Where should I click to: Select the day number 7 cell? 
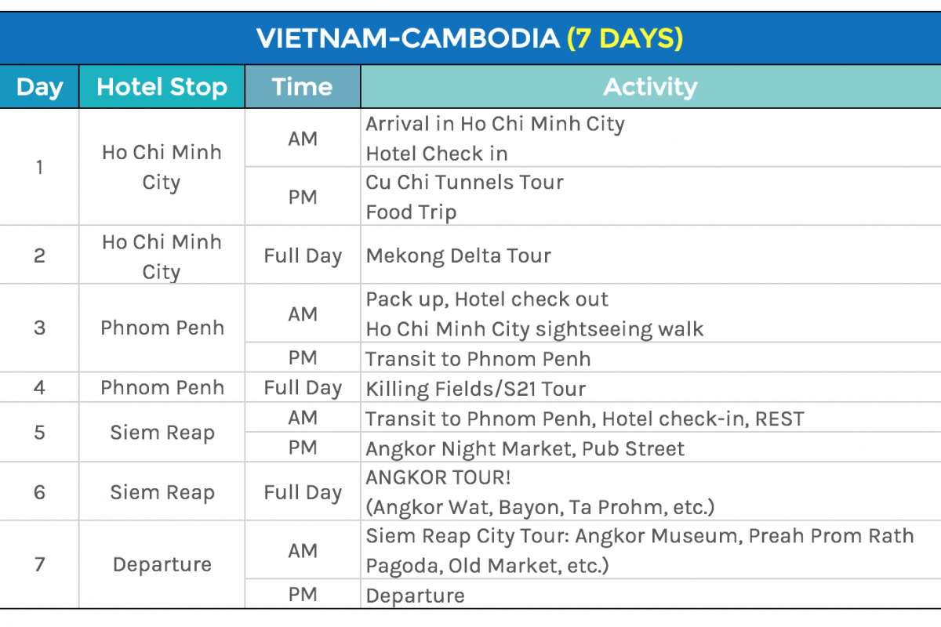click(39, 565)
